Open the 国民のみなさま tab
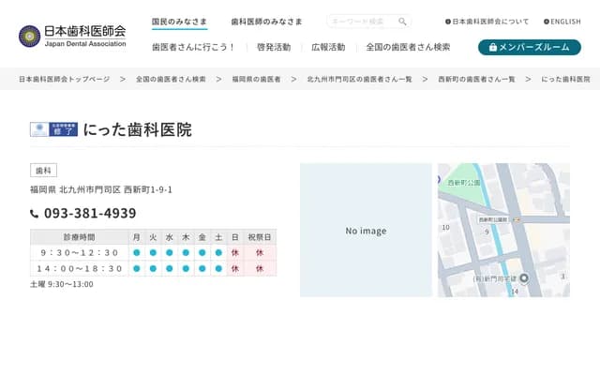The height and width of the screenshot is (375, 600). coord(179,22)
